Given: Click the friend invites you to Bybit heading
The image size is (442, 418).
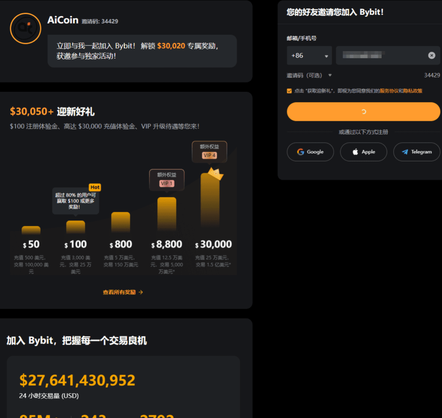Looking at the screenshot, I should (335, 12).
